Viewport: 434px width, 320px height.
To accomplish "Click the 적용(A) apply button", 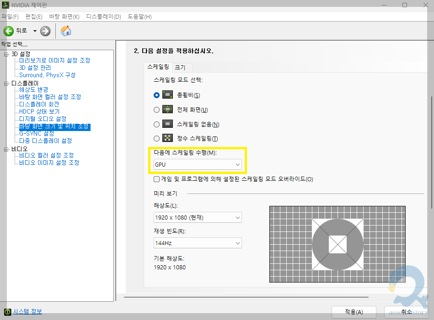I will pyautogui.click(x=354, y=312).
